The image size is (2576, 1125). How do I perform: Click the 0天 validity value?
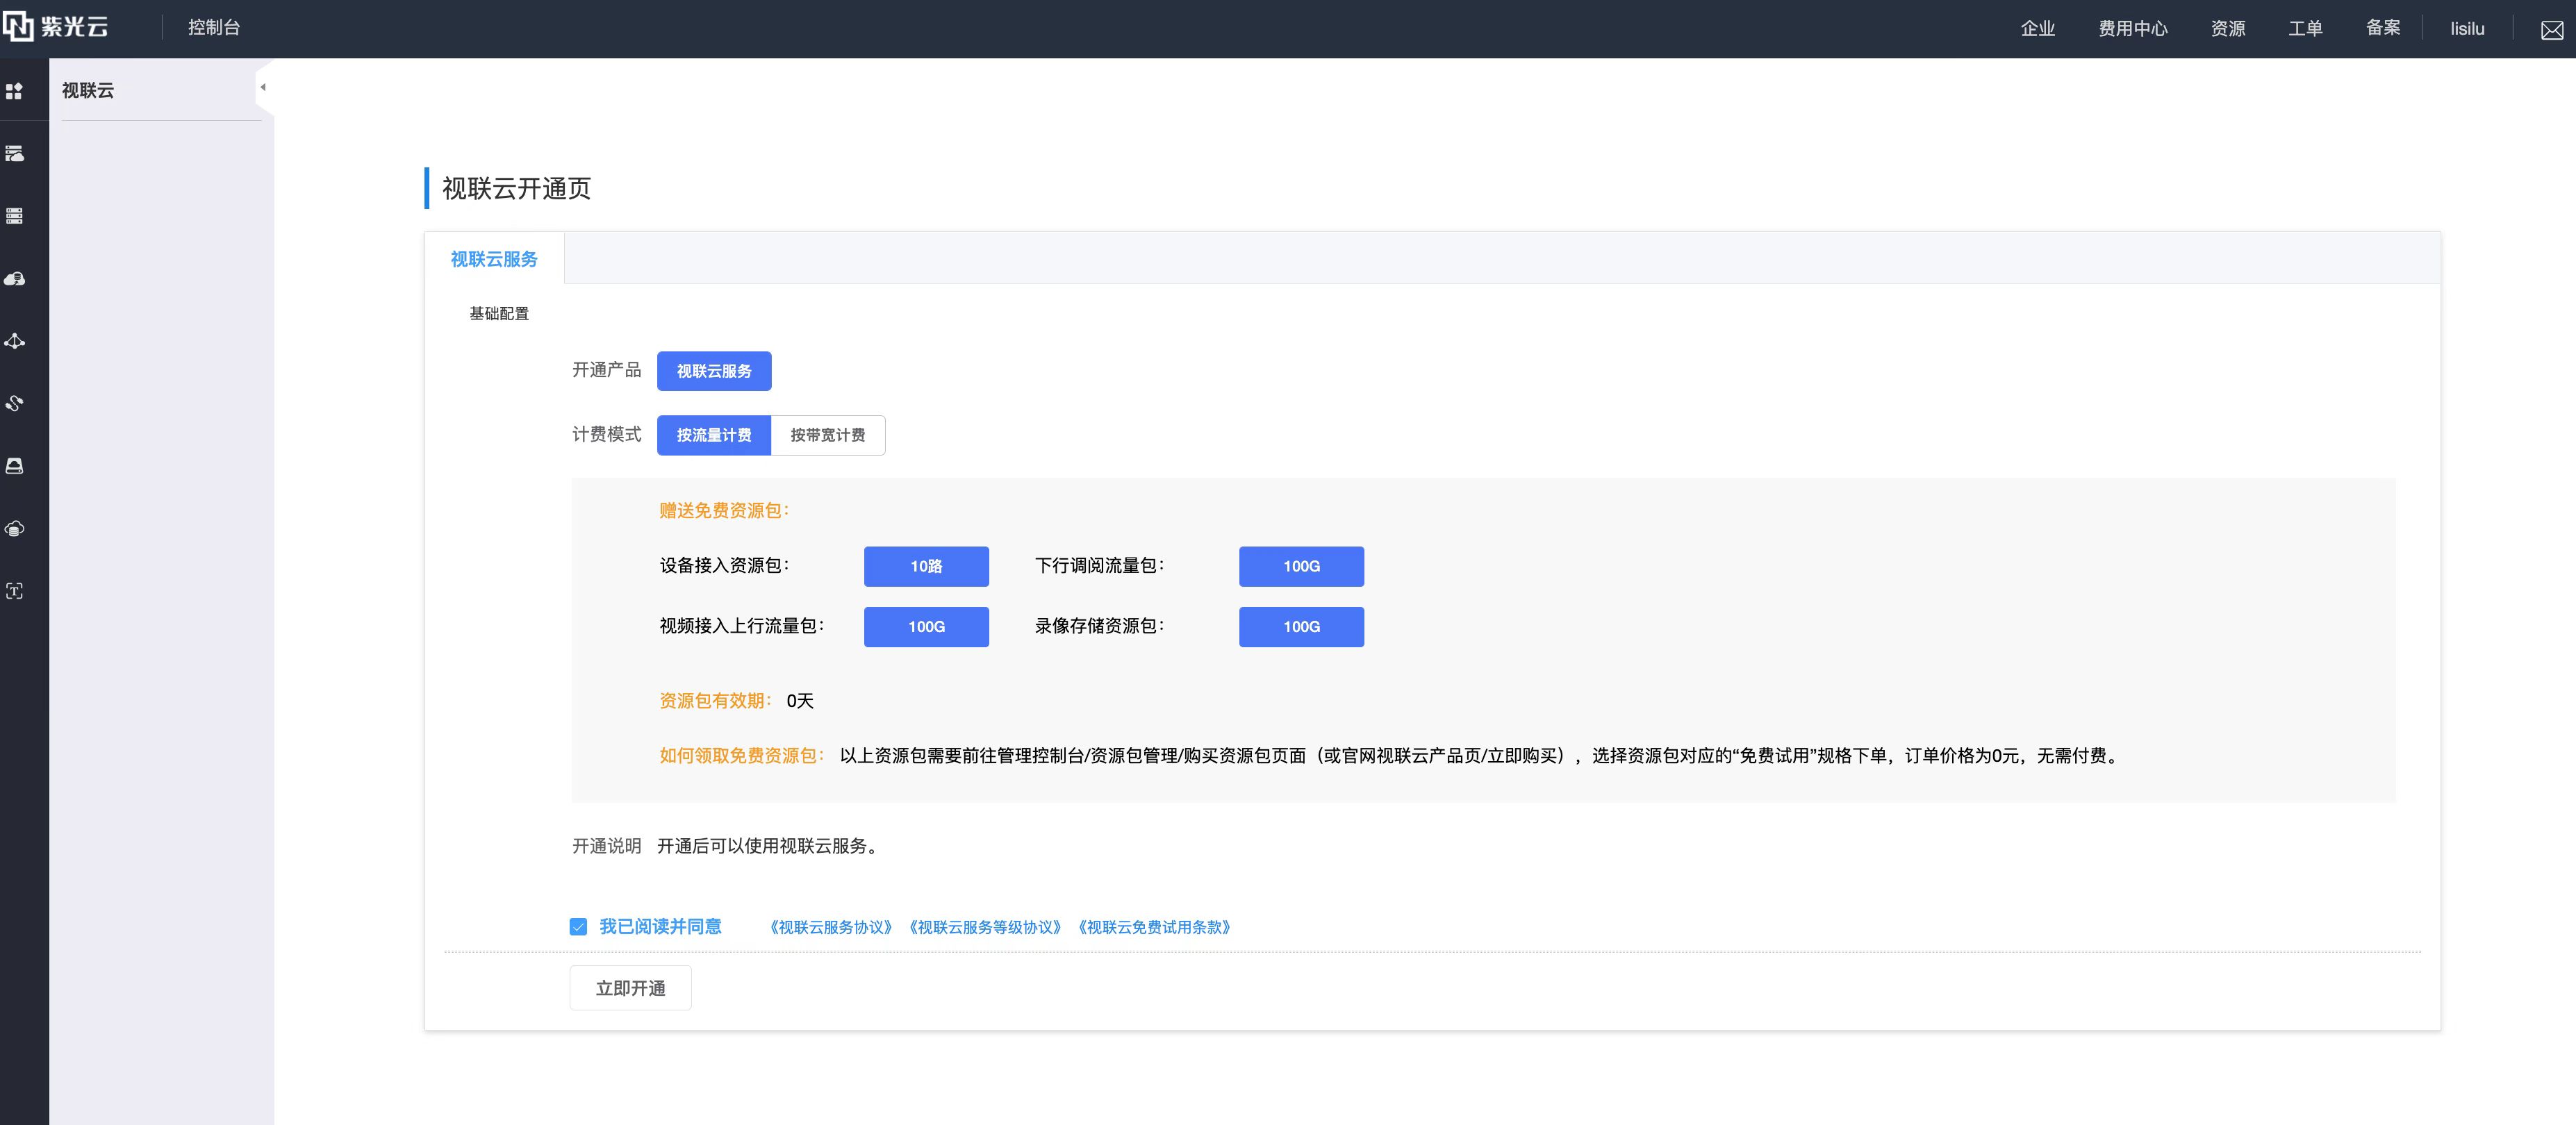[800, 701]
